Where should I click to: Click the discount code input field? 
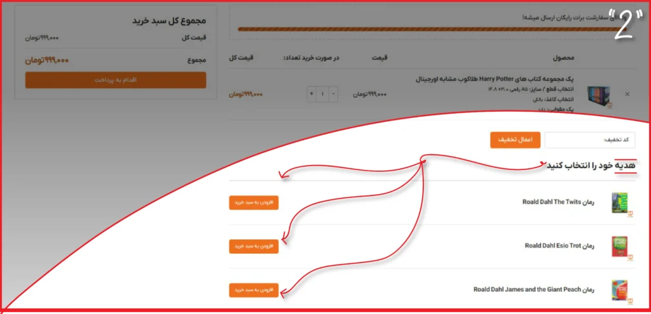click(589, 140)
